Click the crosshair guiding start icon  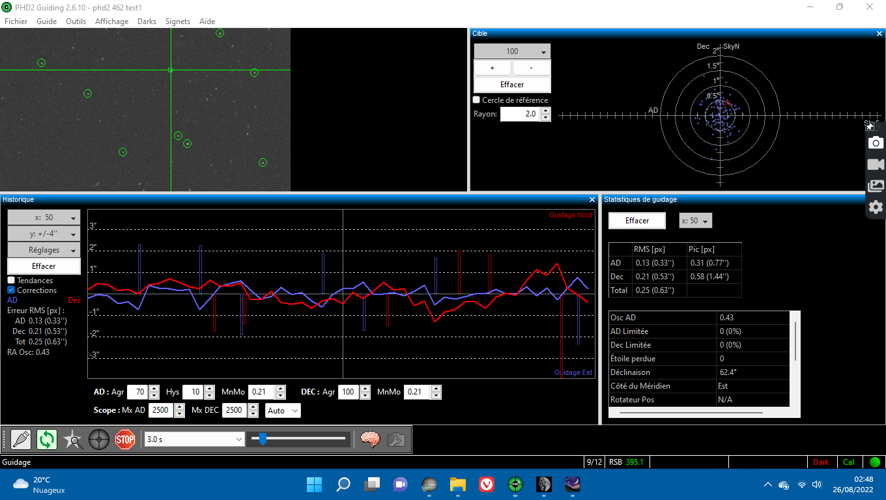point(99,439)
